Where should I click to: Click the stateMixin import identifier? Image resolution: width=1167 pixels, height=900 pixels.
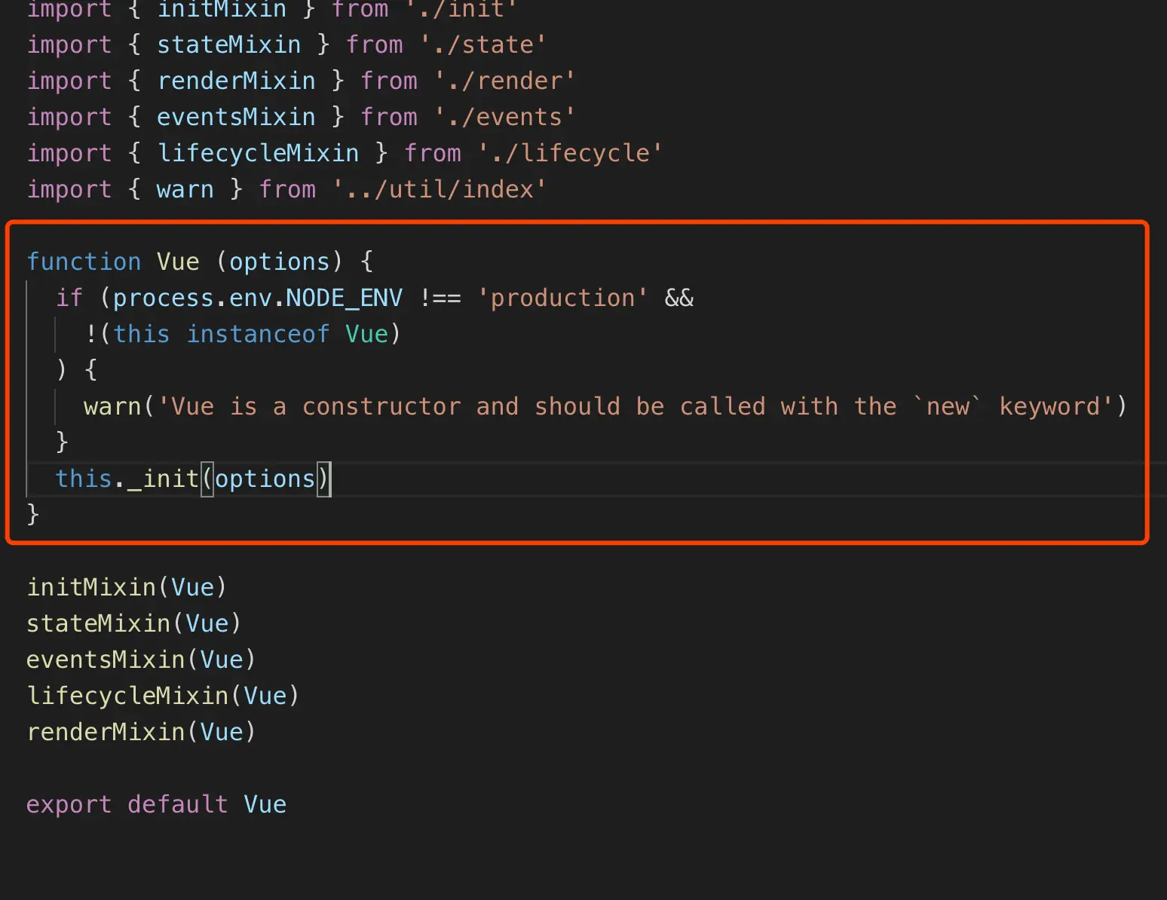(228, 44)
